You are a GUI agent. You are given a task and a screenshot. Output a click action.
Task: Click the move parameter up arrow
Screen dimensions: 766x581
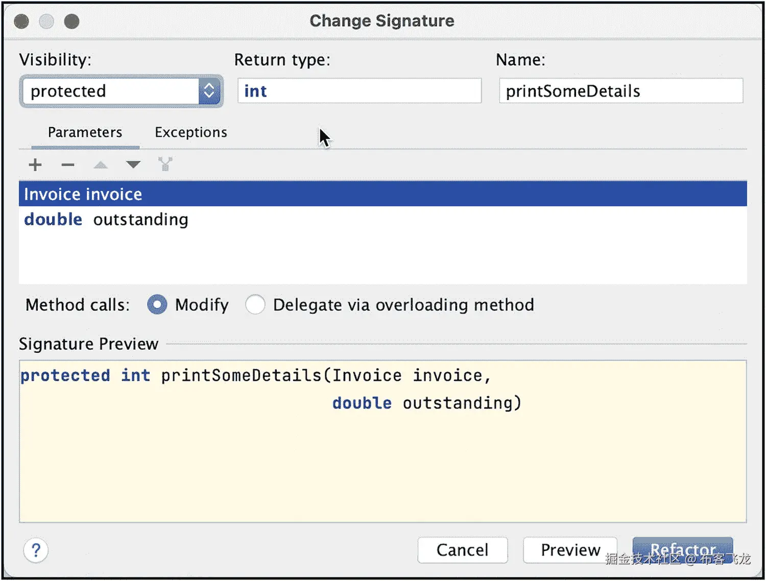click(101, 165)
